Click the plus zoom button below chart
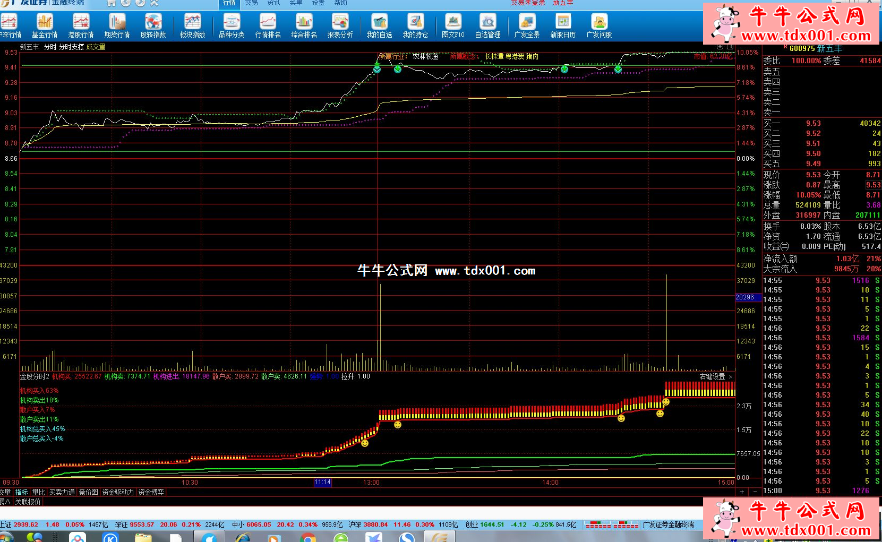The width and height of the screenshot is (882, 542). (742, 492)
